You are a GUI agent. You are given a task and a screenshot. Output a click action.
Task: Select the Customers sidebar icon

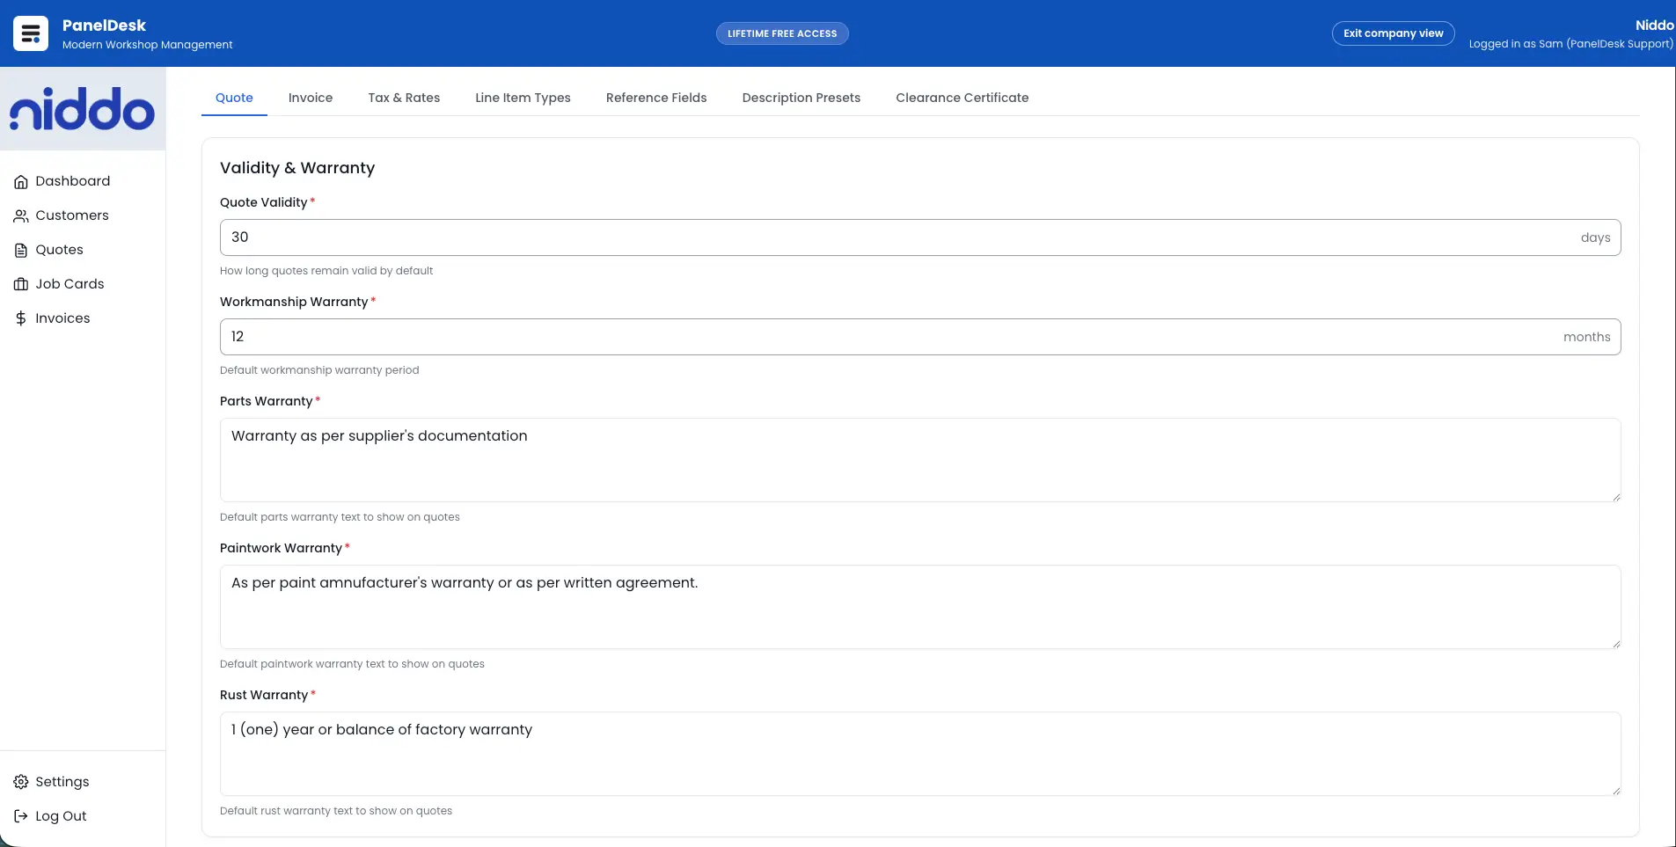[x=21, y=215]
